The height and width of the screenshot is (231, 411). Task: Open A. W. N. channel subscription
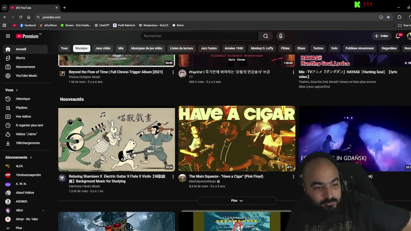(25, 184)
